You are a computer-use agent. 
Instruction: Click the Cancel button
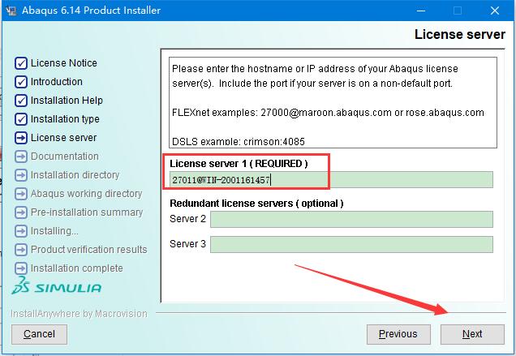point(39,334)
